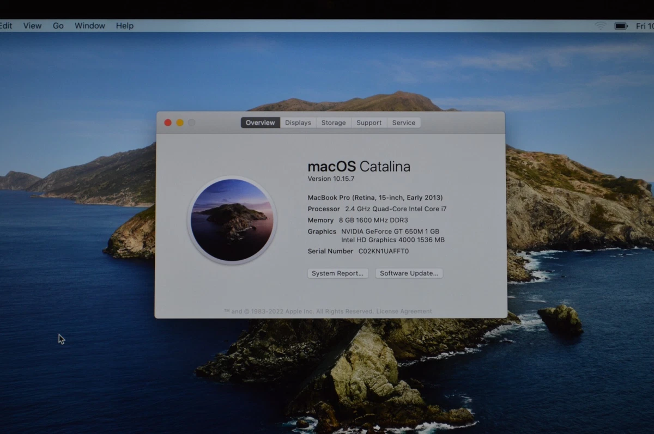The height and width of the screenshot is (434, 654).
Task: Select the Version 10.15.7 text
Action: 331,179
